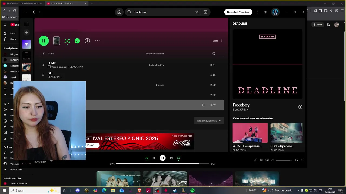Open YouTube Premium in the sidebar
Image resolution: width=346 pixels, height=194 pixels.
15,183
